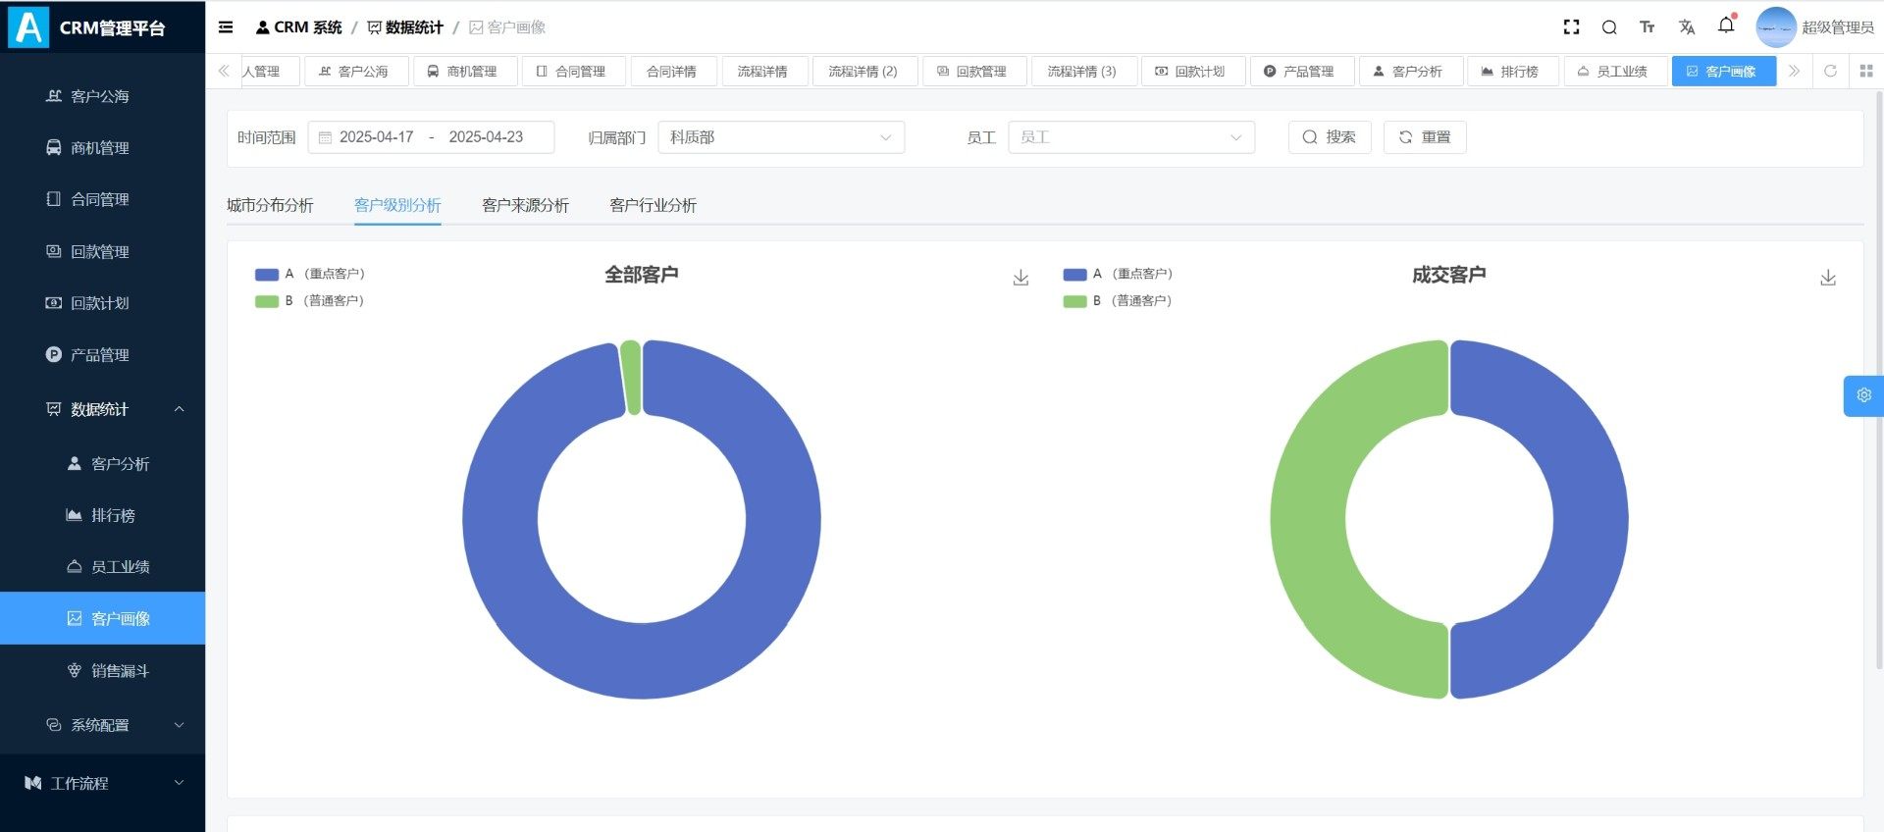
Task: Open the header search icon
Action: (1609, 27)
